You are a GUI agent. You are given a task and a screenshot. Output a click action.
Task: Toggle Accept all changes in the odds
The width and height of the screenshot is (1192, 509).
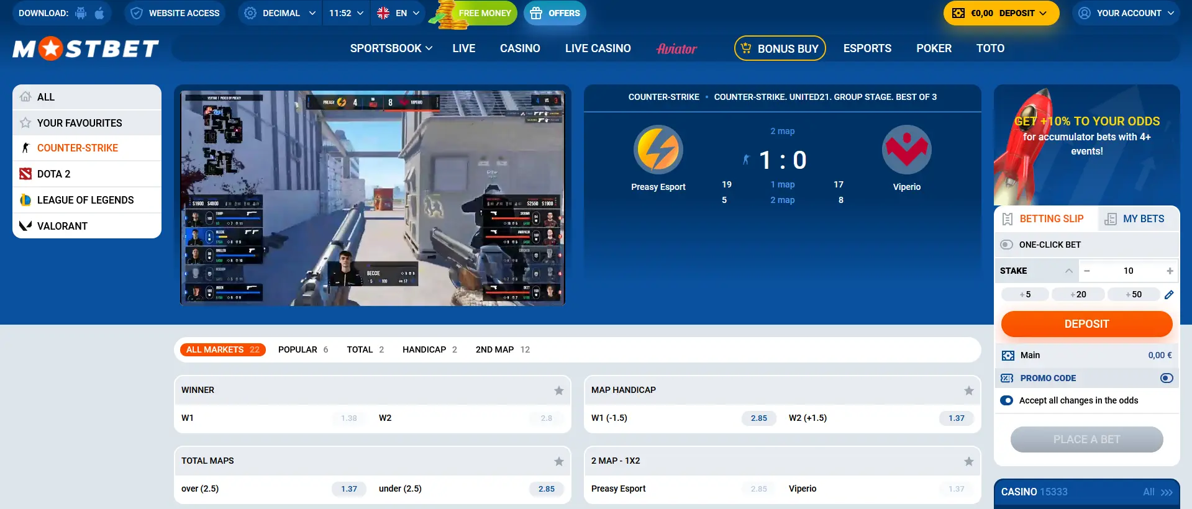[1006, 400]
